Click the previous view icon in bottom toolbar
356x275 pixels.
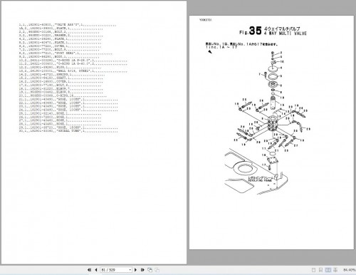[x=150, y=270]
